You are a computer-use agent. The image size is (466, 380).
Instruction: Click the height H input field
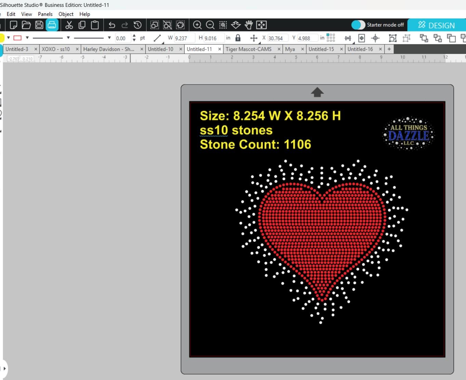click(214, 38)
